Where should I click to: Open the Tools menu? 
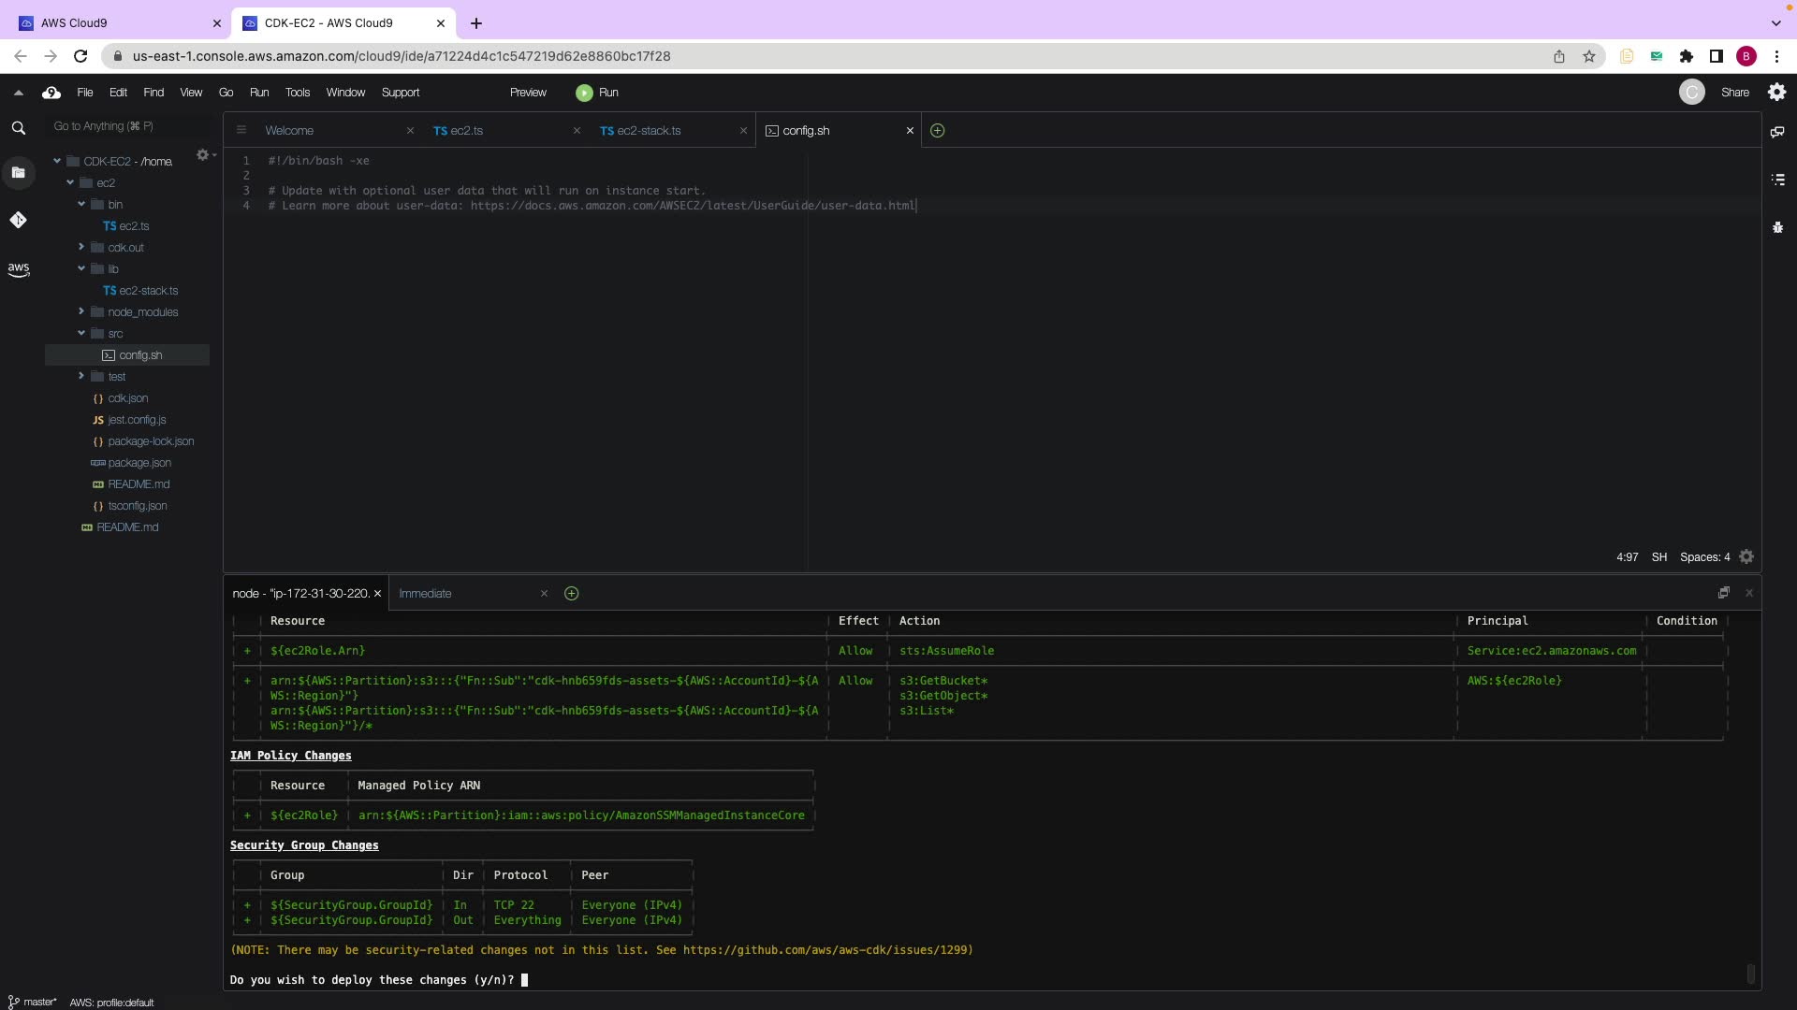297,93
